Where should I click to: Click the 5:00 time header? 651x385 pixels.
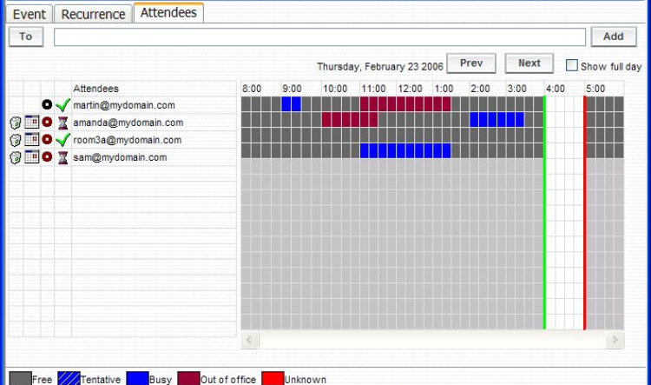pos(595,89)
